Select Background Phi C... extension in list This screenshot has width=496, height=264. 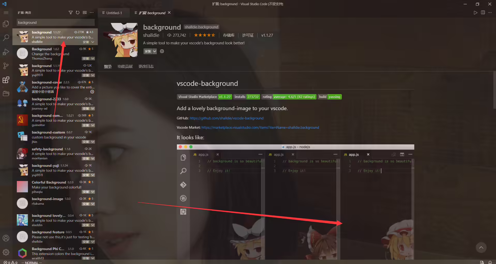pyautogui.click(x=55, y=253)
